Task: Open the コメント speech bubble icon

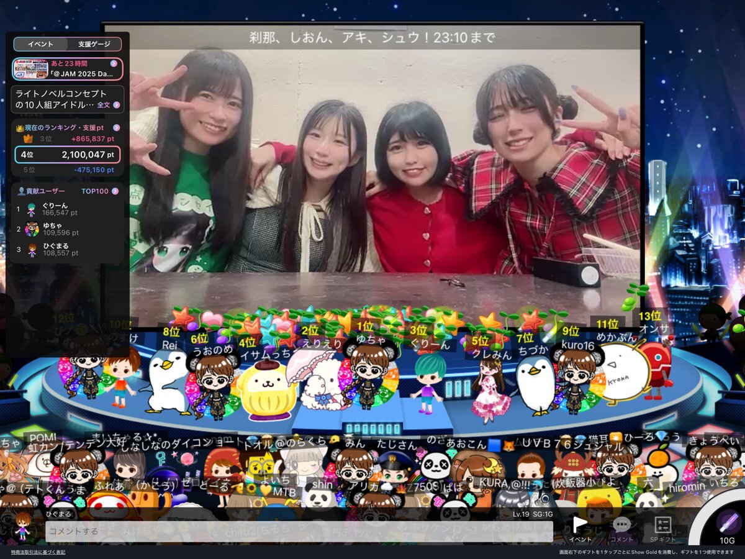Action: pyautogui.click(x=621, y=529)
